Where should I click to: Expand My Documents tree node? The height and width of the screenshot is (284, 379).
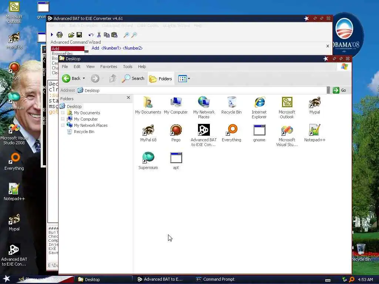63,113
